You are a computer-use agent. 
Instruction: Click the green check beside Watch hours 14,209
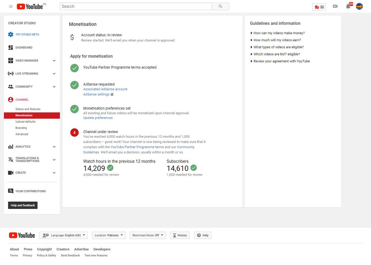(x=110, y=168)
